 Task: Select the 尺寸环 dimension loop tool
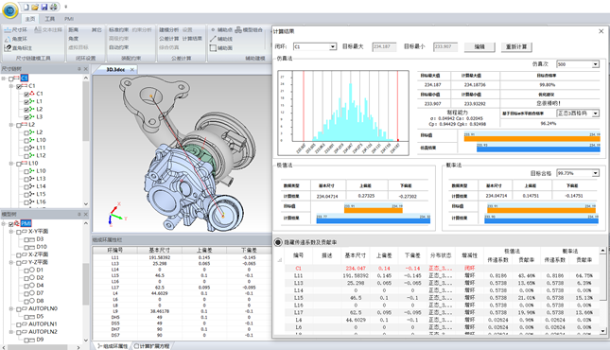(x=16, y=30)
